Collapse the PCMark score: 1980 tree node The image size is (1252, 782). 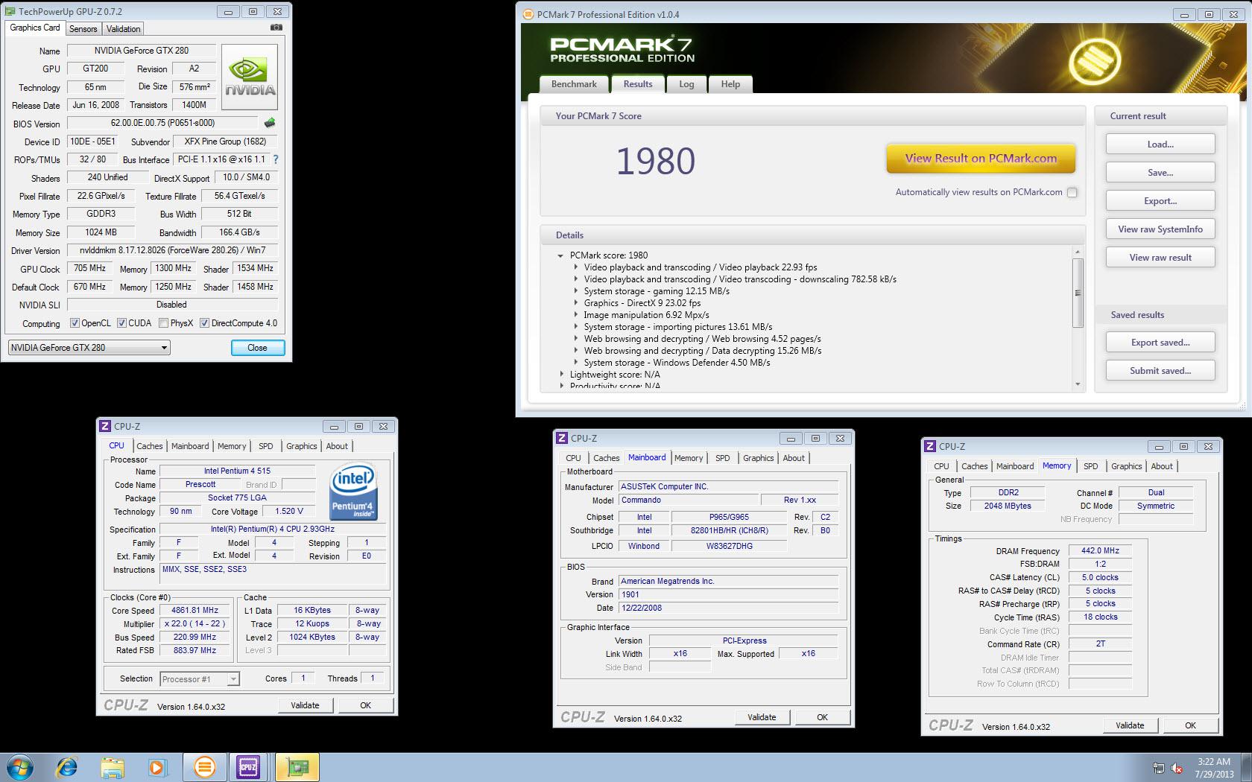560,255
